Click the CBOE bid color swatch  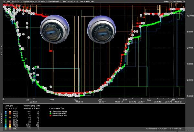pos(6,117)
